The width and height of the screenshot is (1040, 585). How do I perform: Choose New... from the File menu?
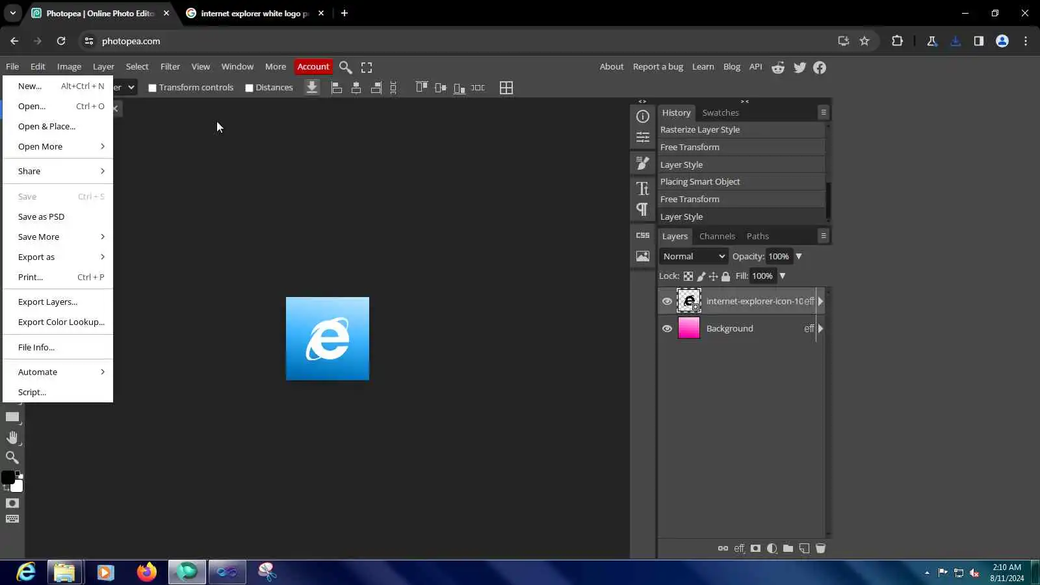(58, 86)
